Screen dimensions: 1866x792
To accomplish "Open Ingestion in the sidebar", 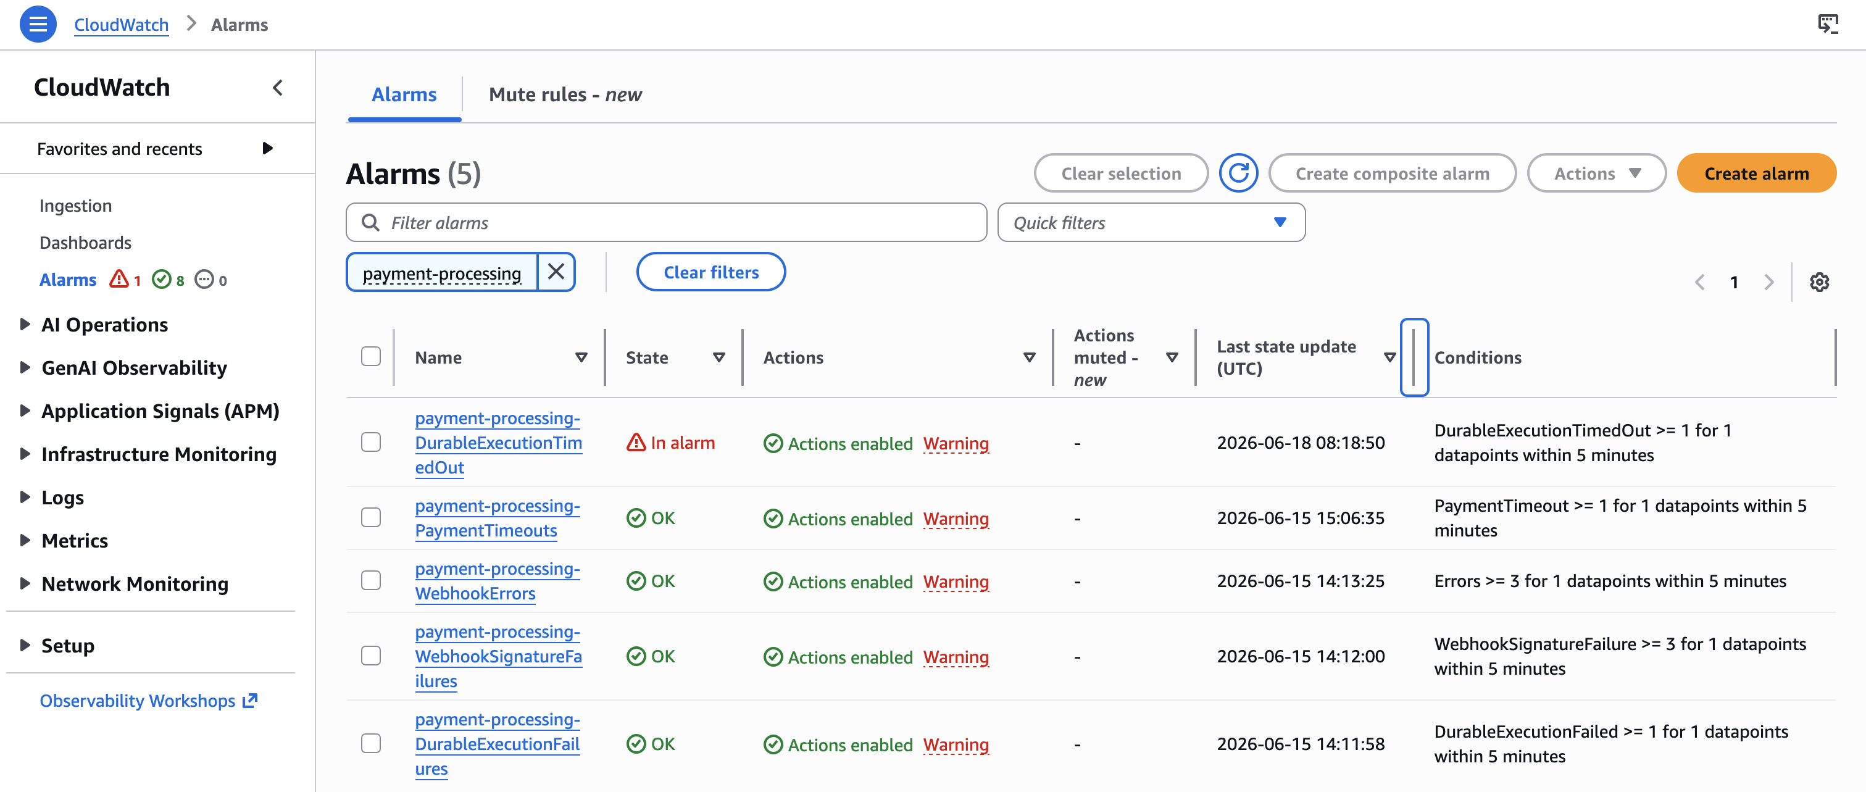I will (75, 206).
